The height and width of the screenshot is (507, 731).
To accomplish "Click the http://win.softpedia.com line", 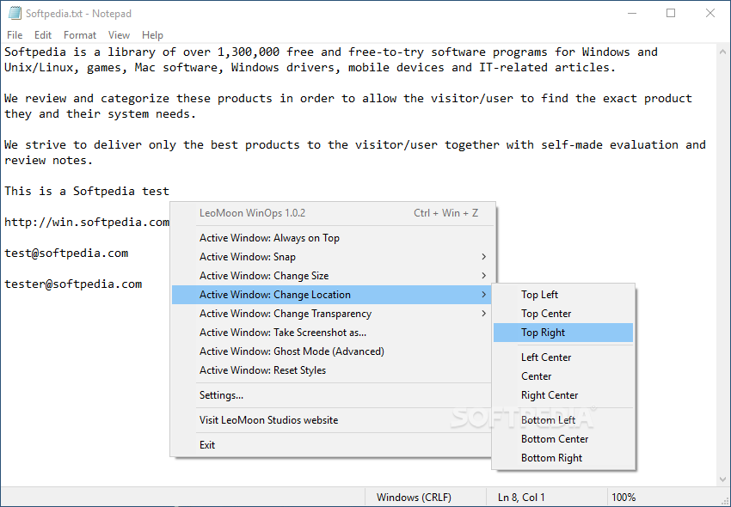I will [87, 223].
